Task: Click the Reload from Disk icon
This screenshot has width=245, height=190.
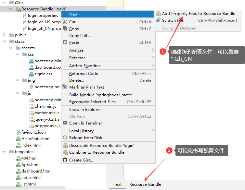Action: click(x=65, y=138)
